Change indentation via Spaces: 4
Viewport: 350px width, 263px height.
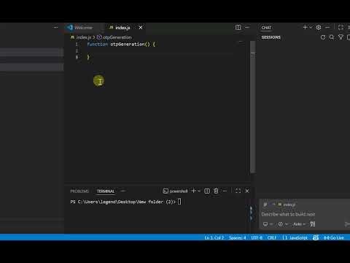pos(237,237)
